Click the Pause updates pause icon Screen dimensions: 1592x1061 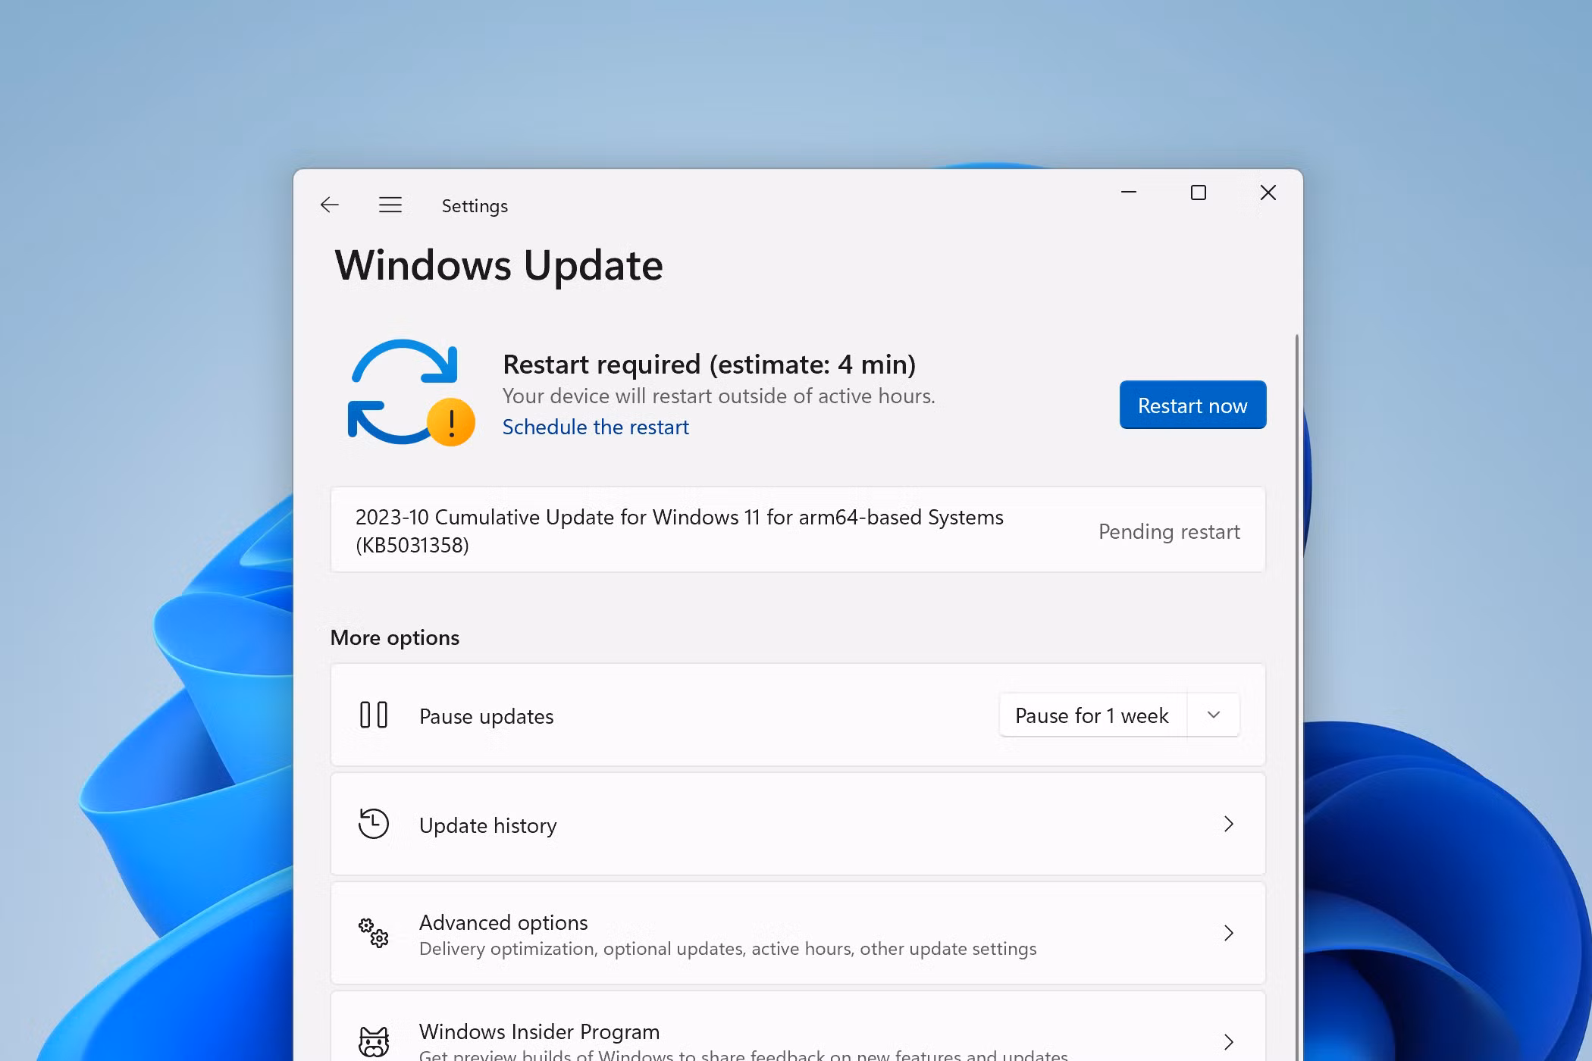[374, 715]
